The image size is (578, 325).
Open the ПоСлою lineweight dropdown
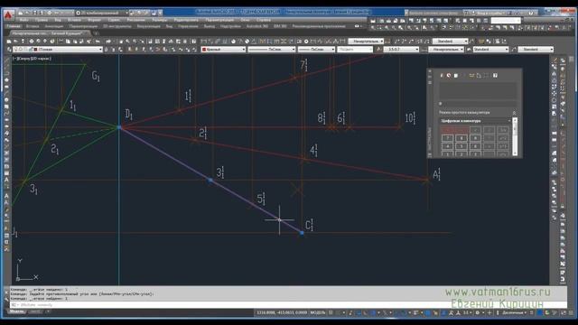316,49
